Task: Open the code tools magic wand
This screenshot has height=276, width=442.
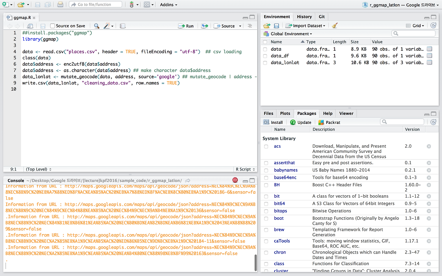Action: click(107, 26)
